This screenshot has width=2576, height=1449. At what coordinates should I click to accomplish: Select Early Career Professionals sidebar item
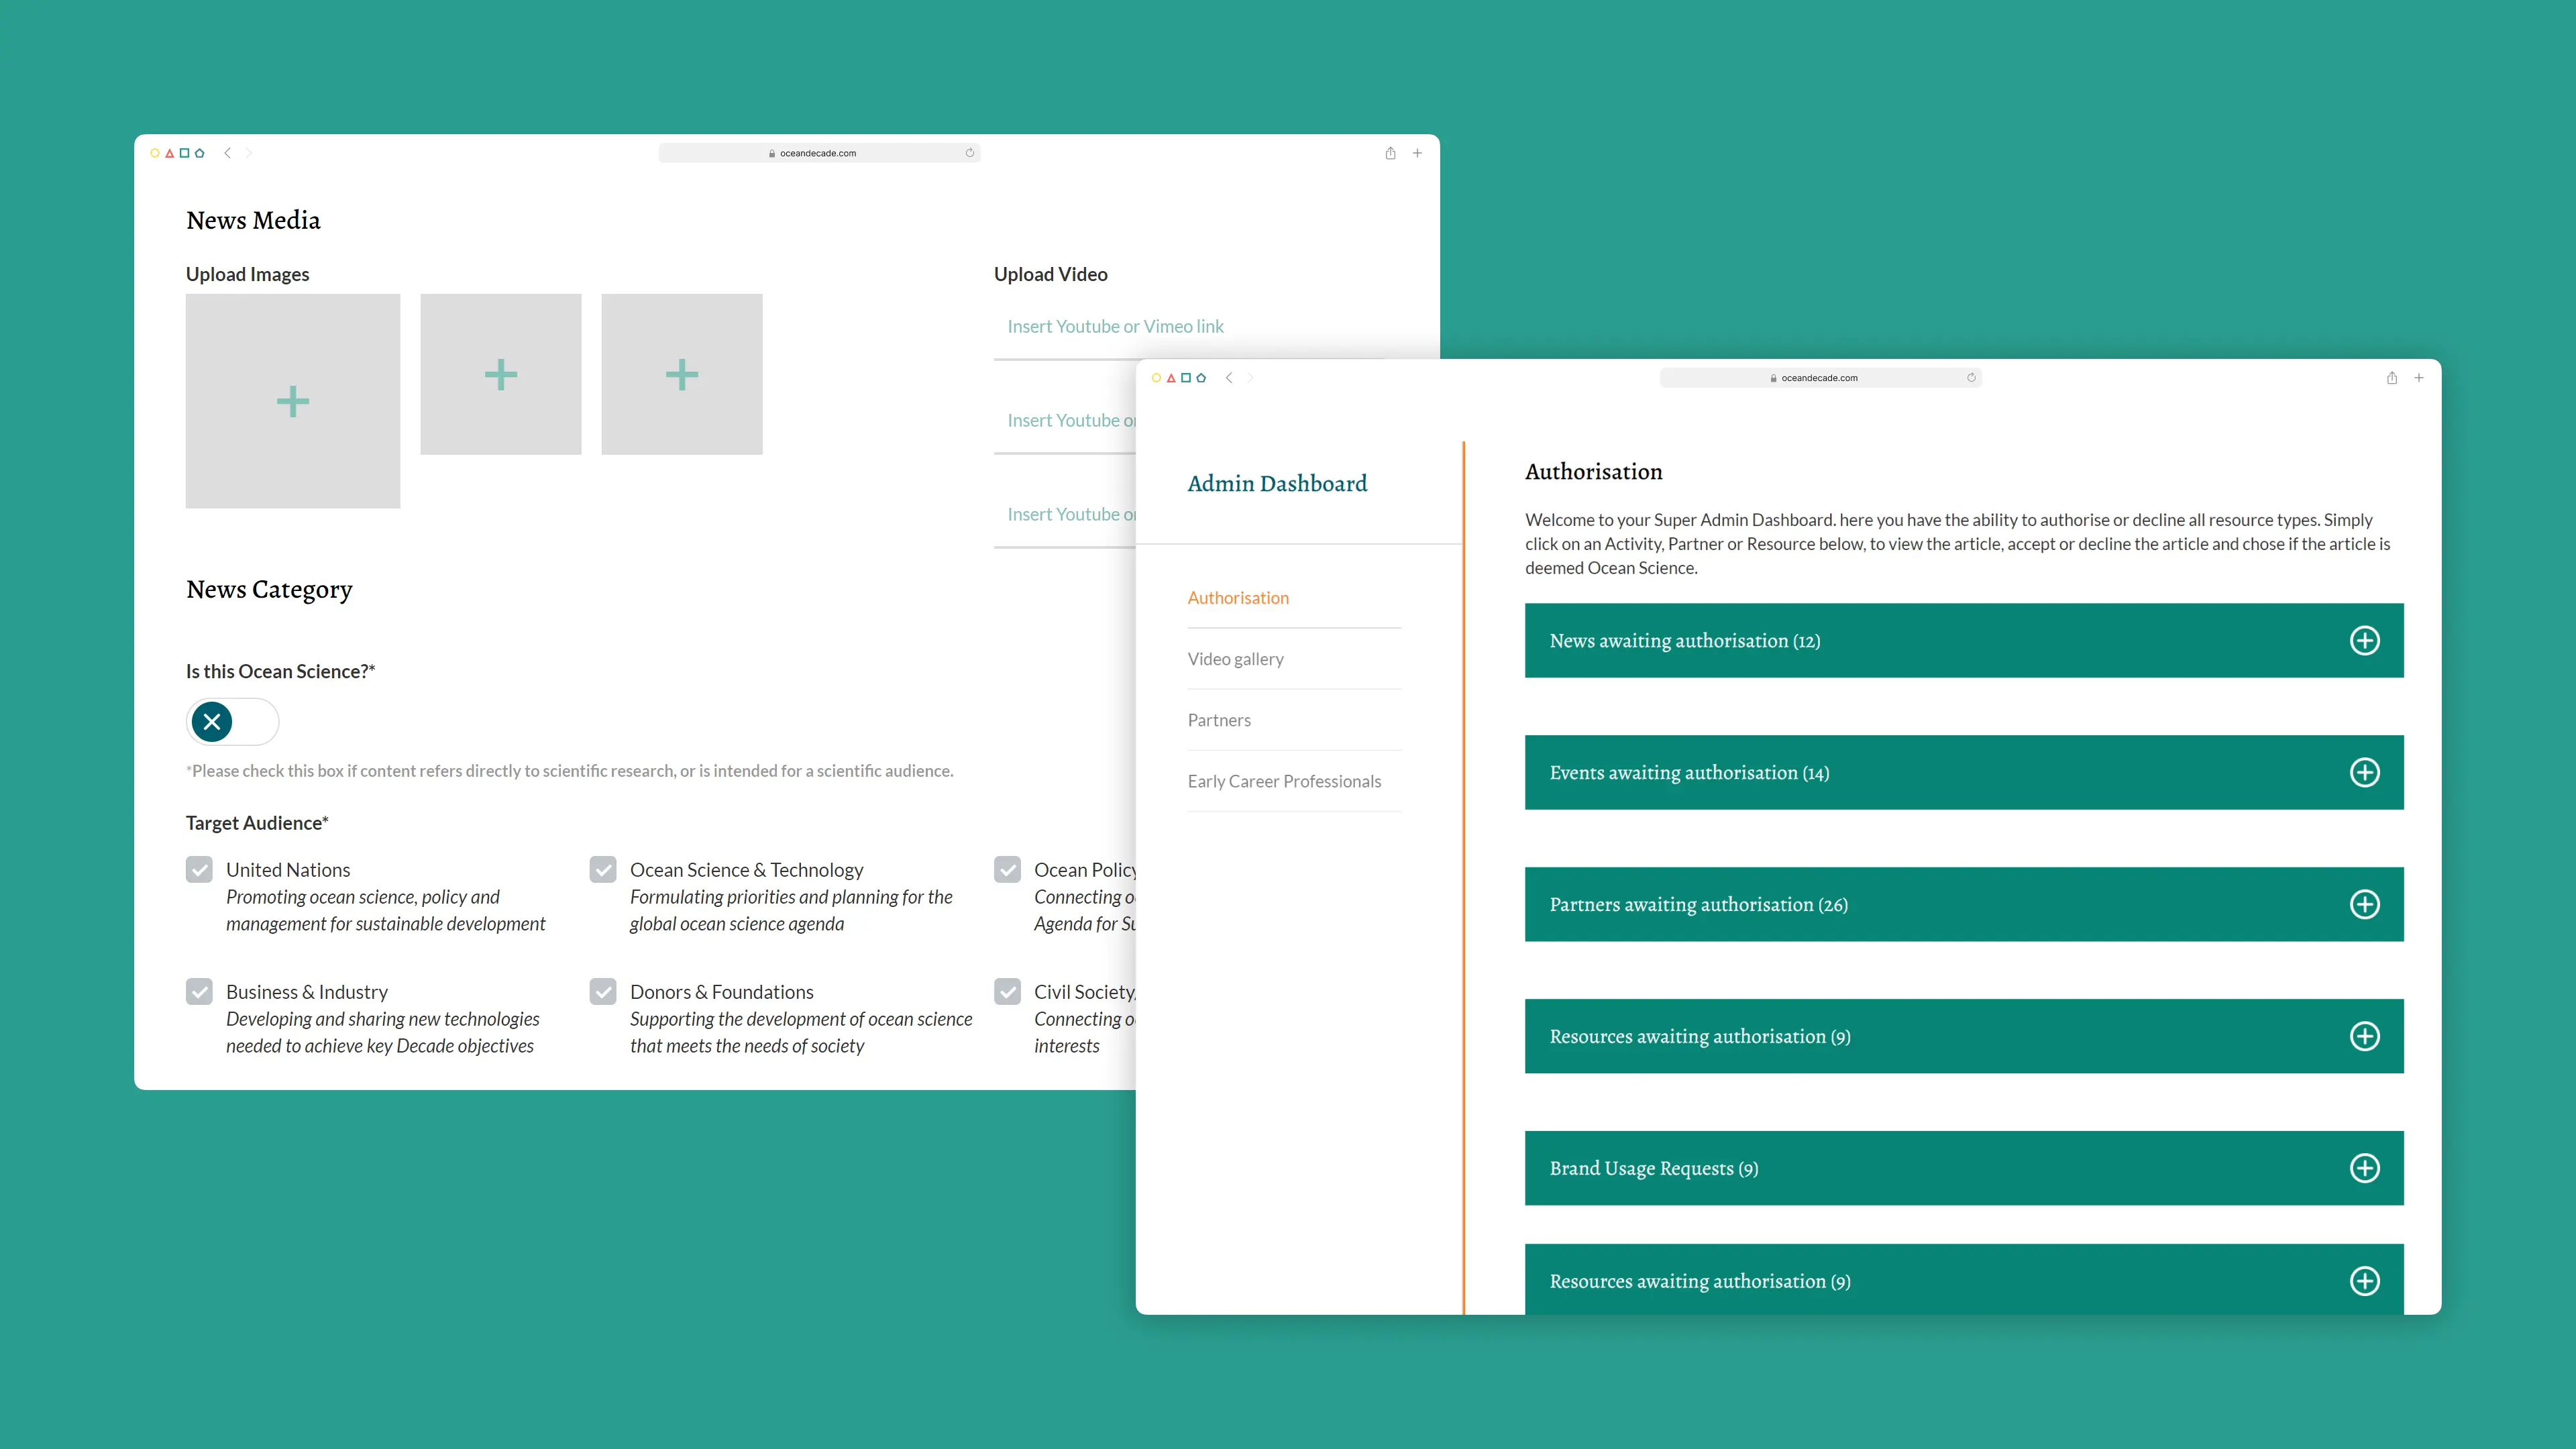click(1284, 781)
